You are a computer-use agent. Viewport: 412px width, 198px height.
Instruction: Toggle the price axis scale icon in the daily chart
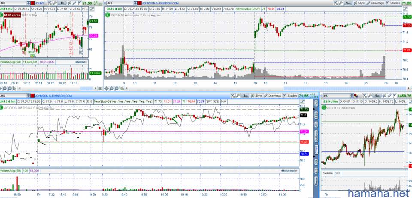[92, 9]
